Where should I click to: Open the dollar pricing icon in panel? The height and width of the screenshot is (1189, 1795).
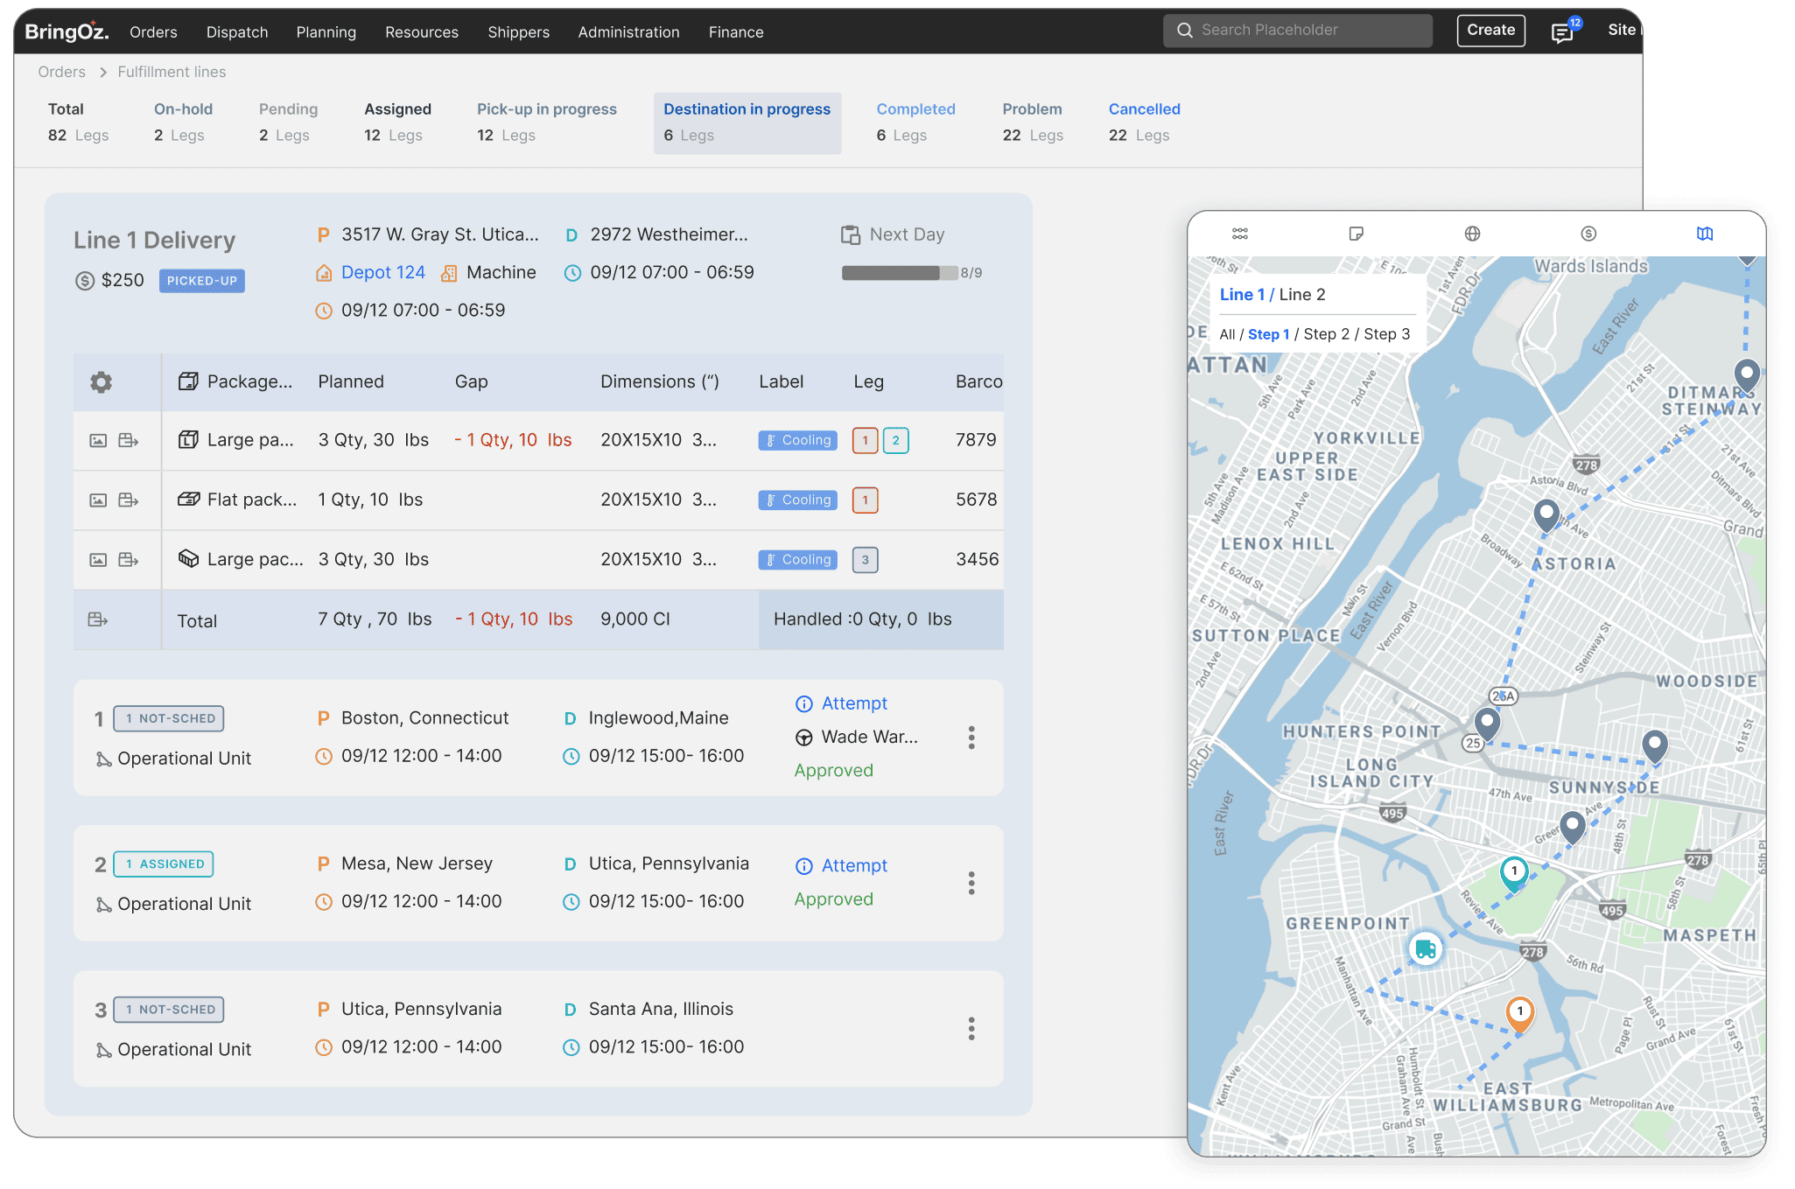pos(1588,234)
